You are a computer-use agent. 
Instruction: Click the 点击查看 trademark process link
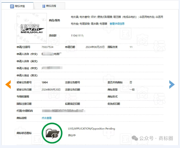point(47,118)
